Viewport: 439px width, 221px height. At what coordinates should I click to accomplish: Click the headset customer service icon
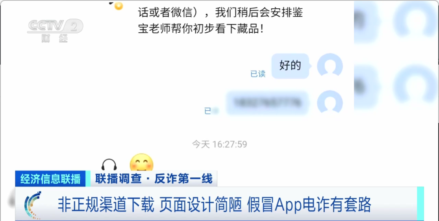[109, 164]
